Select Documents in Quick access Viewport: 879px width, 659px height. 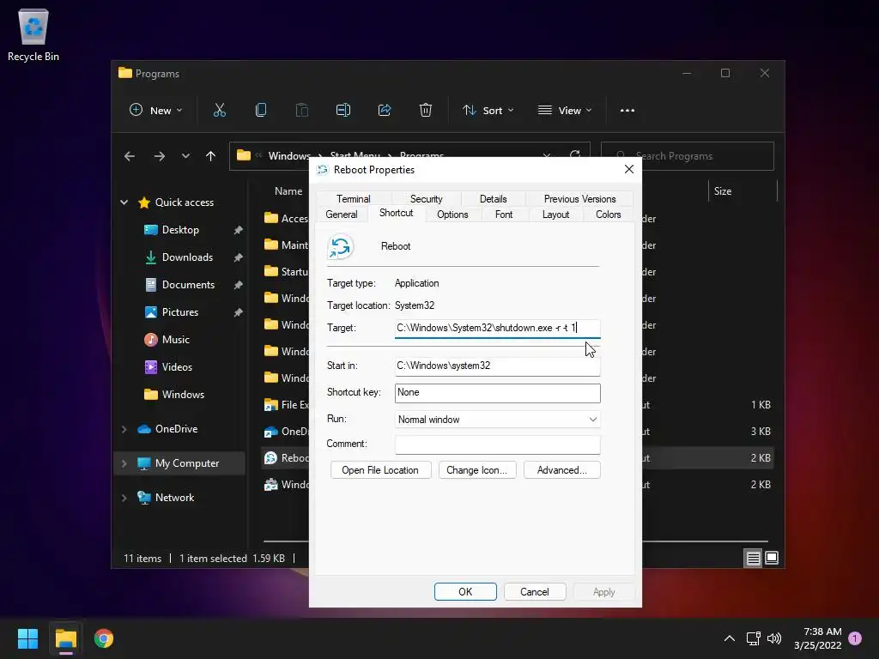point(188,285)
